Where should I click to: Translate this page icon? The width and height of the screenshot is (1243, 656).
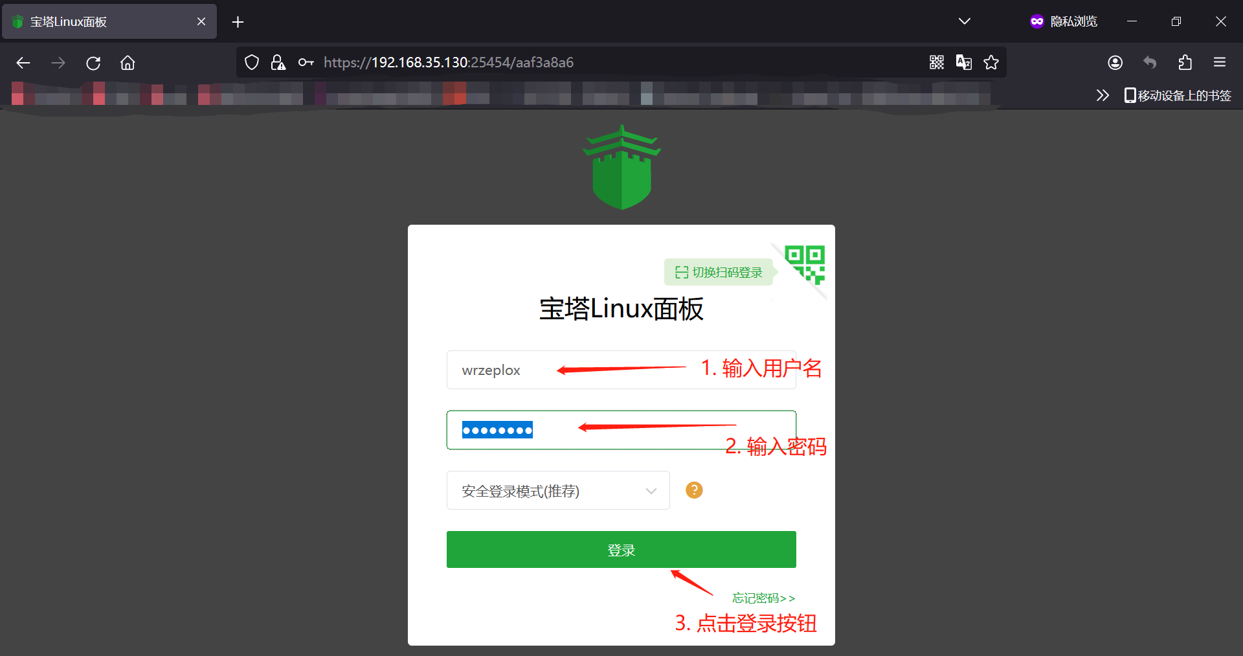pyautogui.click(x=963, y=62)
